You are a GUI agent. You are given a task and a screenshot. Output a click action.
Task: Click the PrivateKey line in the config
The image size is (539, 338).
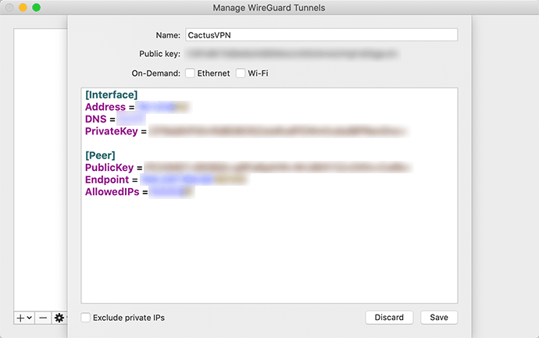(x=247, y=131)
